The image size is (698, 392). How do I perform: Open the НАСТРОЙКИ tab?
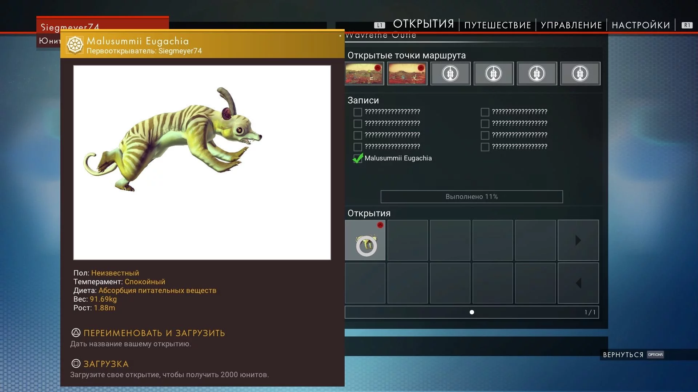point(641,25)
